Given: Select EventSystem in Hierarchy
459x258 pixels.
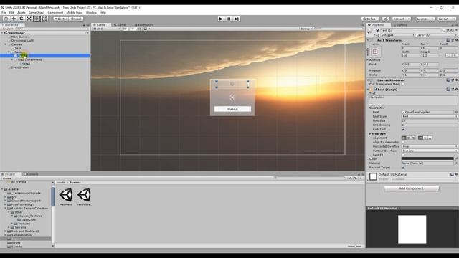Looking at the screenshot, I should 20,67.
